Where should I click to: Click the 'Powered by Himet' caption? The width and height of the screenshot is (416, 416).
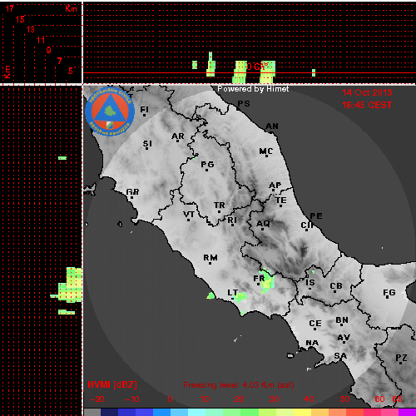click(x=253, y=89)
